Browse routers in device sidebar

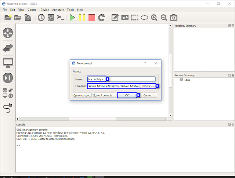(8, 33)
